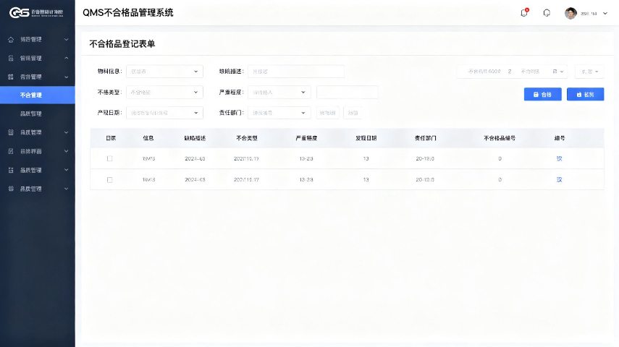Click the rightmost blue button beside 合格
This screenshot has height=347, width=619.
pos(586,94)
